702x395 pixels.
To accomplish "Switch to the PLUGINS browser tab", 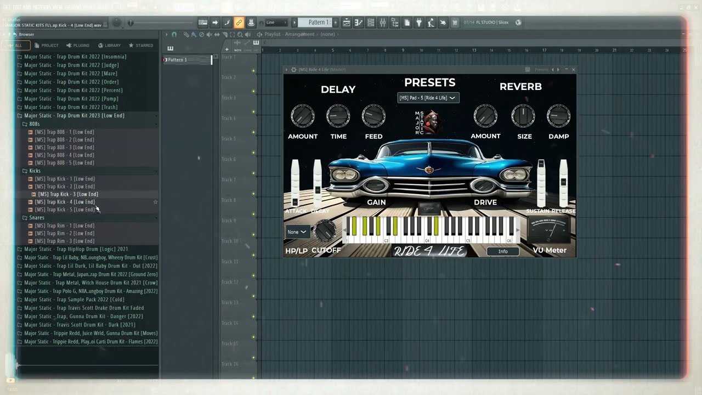I will pos(78,46).
